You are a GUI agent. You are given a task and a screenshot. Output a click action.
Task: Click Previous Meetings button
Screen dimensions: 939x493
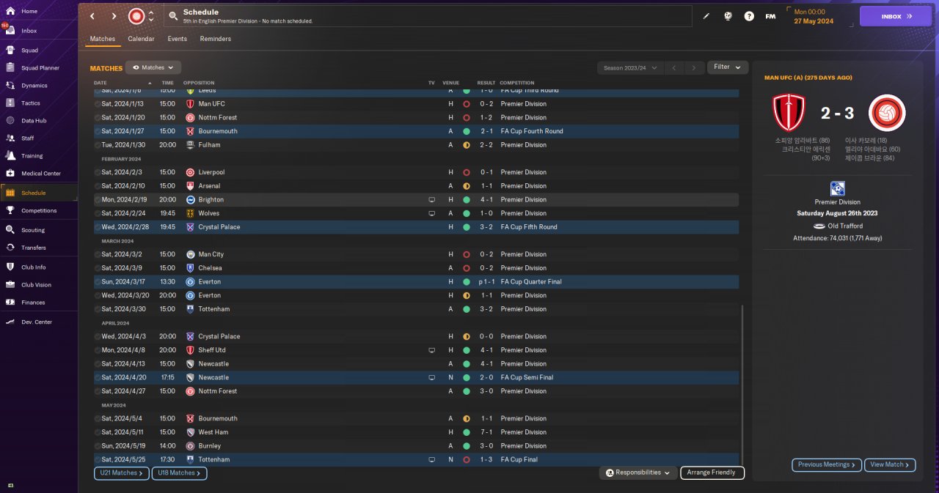[826, 464]
